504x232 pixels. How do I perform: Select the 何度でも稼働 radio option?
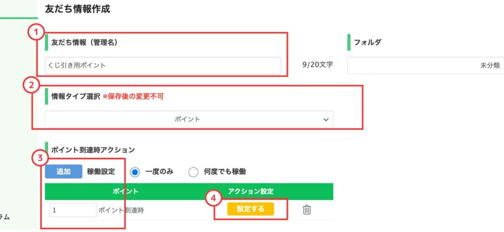(193, 173)
